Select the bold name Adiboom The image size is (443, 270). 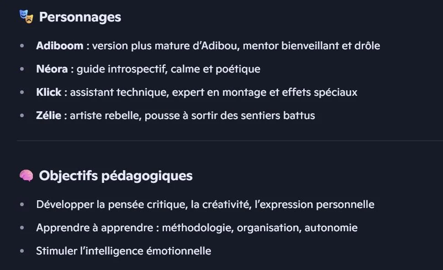[60, 46]
